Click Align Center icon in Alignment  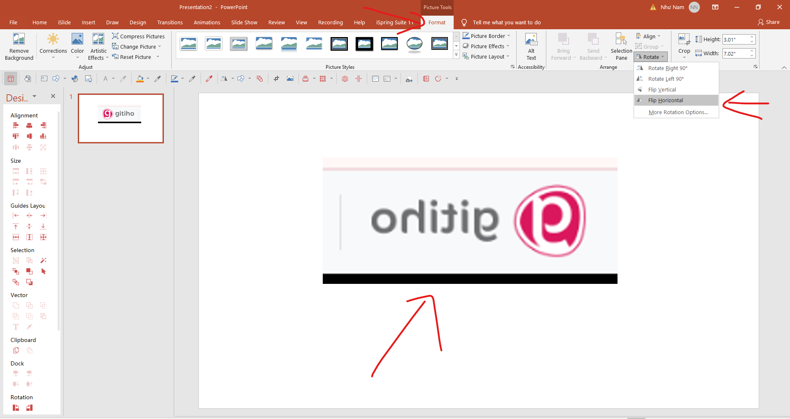click(29, 126)
